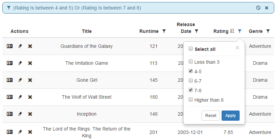Expand the Release Date filter dropdown

[x=196, y=31]
